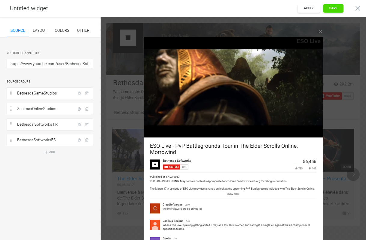Select the Bethesda Softworks FR row

pyautogui.click(x=50, y=124)
